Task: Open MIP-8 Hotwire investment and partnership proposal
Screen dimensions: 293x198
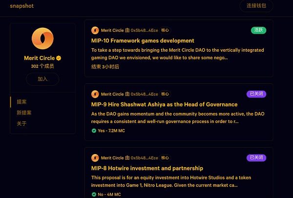Action: click(147, 168)
